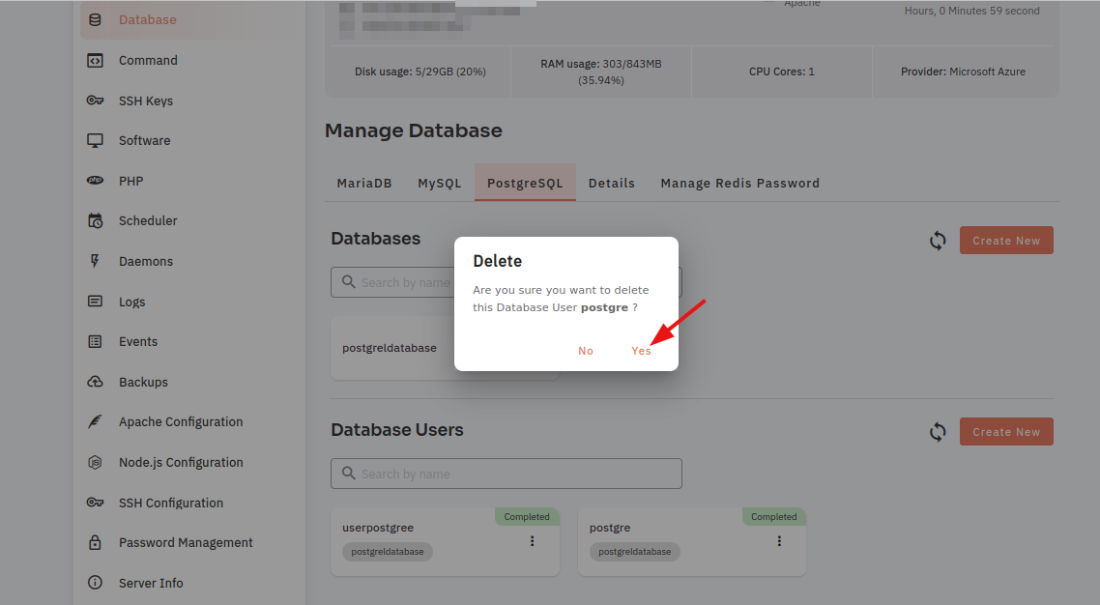Open the postgre user options menu
Screen dimensions: 1100x605
pos(779,541)
